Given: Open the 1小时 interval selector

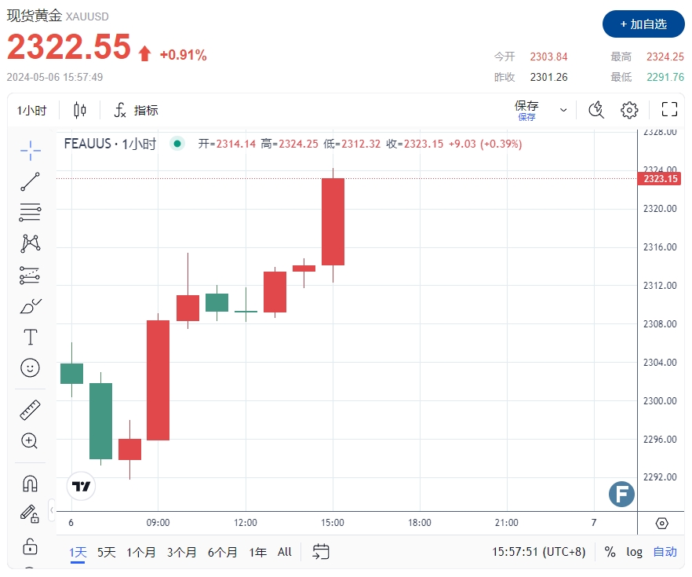Looking at the screenshot, I should coord(31,110).
